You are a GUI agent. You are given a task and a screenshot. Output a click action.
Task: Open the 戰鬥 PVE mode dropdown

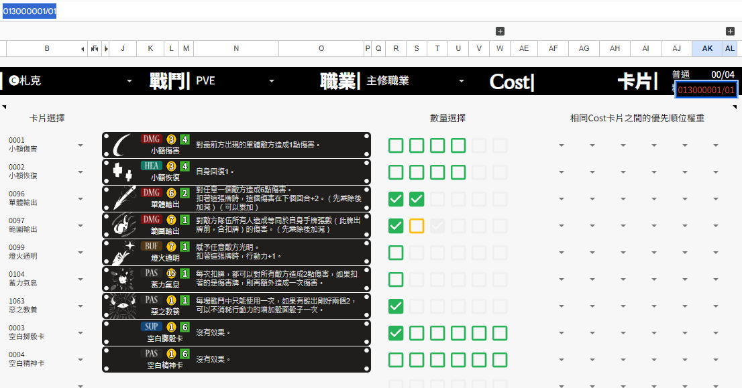click(272, 81)
